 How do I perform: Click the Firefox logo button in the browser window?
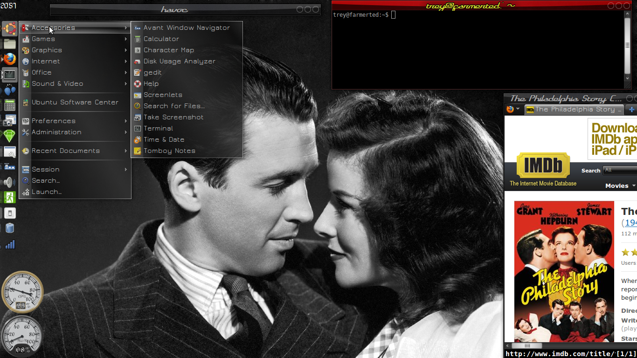[x=510, y=110]
